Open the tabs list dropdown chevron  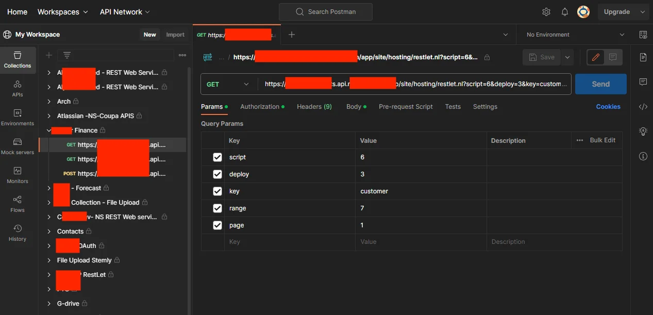(506, 35)
